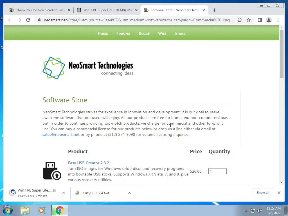
Task: Bookmark this page with the star icon
Action: 249,20
